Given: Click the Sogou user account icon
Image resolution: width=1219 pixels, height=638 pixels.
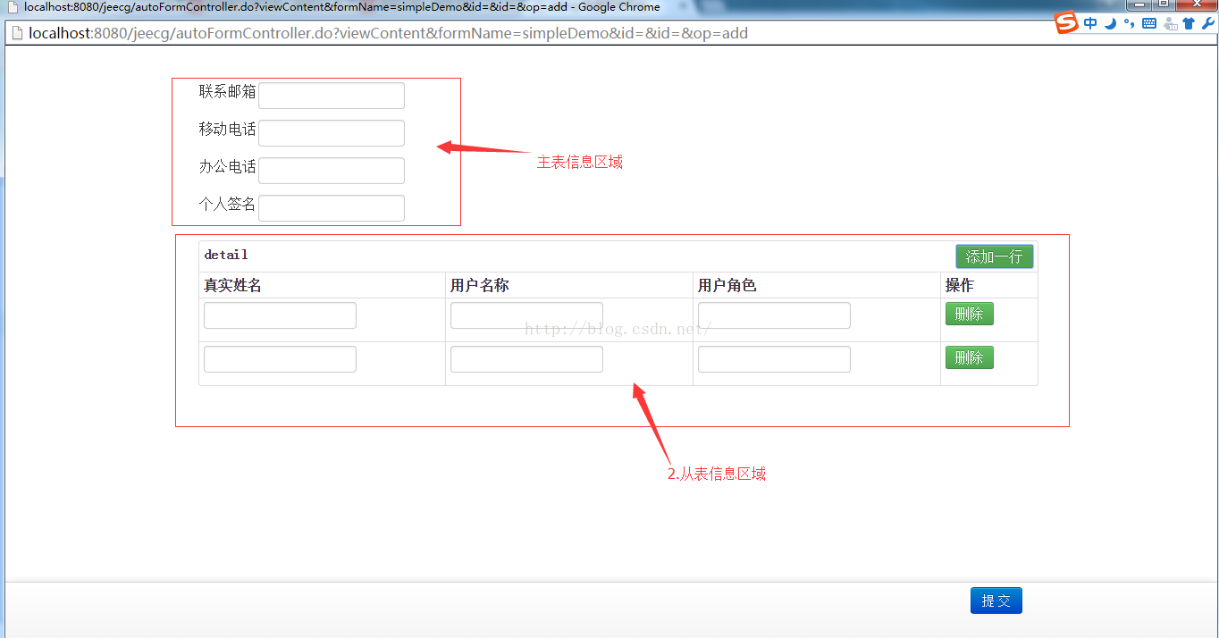Looking at the screenshot, I should (x=1170, y=24).
